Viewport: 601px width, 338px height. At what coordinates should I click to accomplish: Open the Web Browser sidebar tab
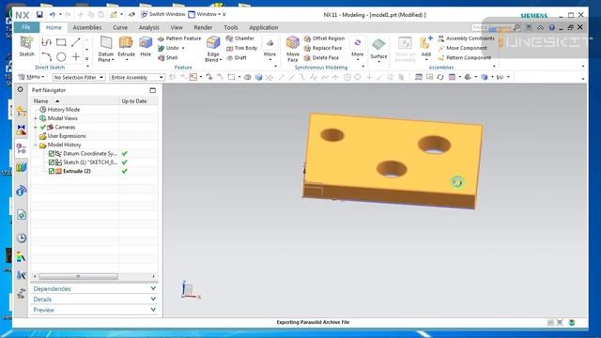(22, 214)
